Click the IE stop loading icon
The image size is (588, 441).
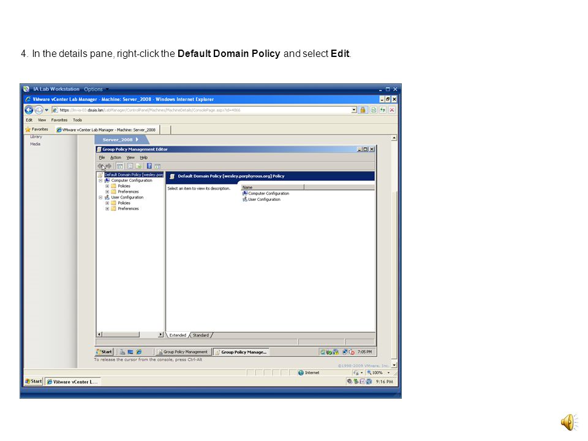coord(392,110)
